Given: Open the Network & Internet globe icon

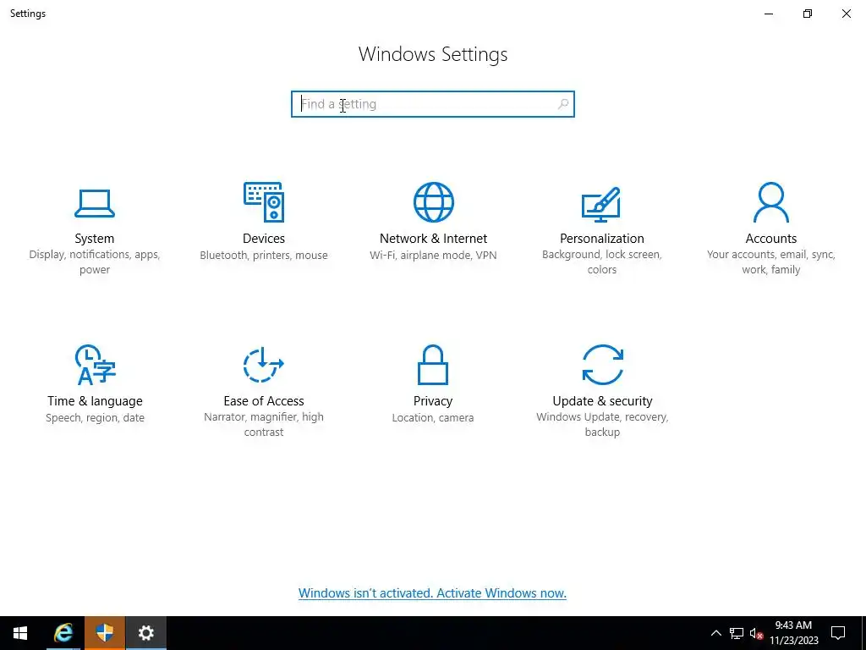Looking at the screenshot, I should tap(434, 202).
